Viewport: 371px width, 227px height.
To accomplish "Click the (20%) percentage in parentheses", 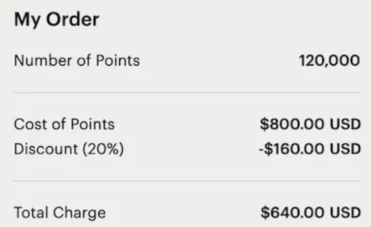I will coord(103,149).
